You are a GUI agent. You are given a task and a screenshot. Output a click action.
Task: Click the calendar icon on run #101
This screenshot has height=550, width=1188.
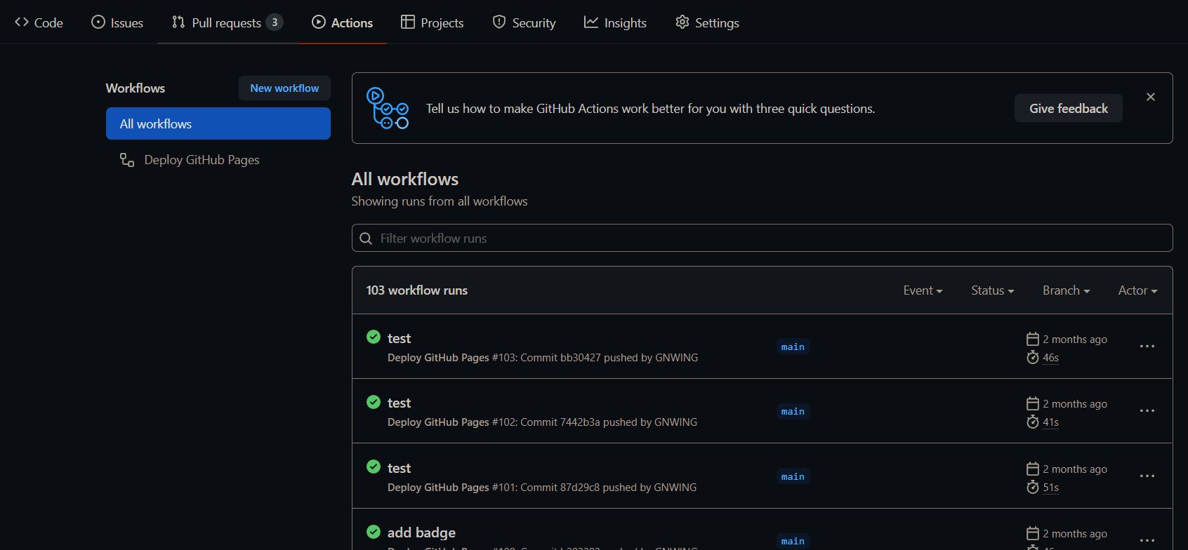pos(1032,469)
